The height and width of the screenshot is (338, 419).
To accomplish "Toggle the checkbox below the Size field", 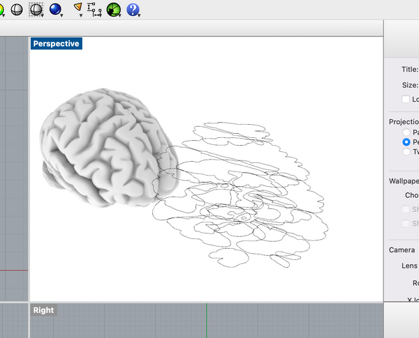I will click(x=406, y=99).
